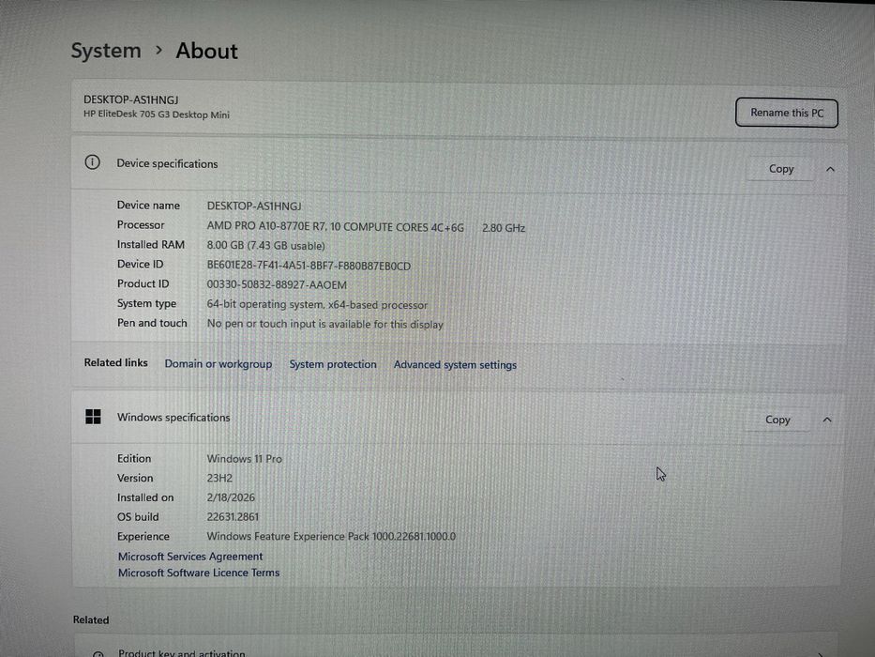Select the Device ID value BE601E28
875x657 pixels.
tap(309, 266)
